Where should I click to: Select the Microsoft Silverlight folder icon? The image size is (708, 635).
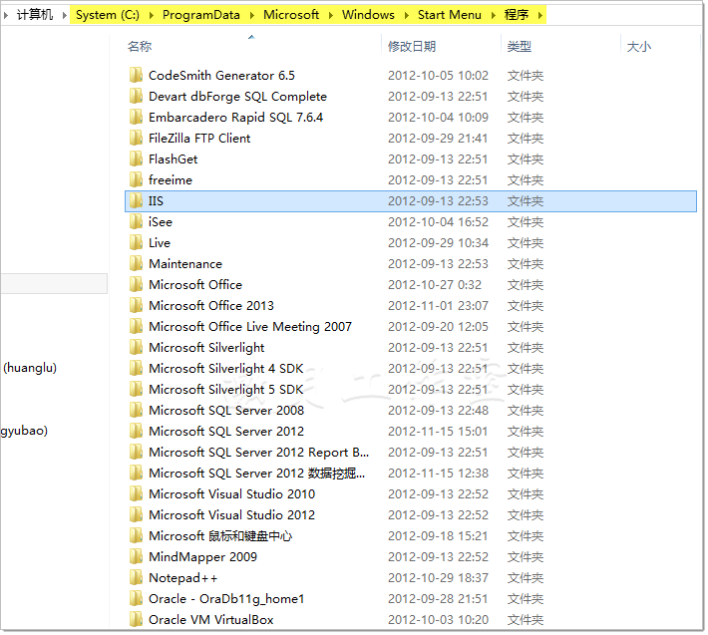pyautogui.click(x=136, y=347)
